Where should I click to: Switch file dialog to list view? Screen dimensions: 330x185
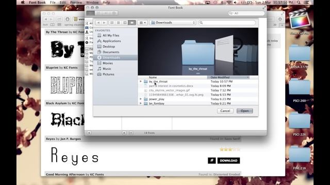[119, 23]
